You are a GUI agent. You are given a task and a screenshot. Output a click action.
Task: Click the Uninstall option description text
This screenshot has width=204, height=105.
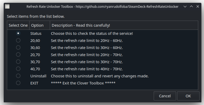coord(100,76)
